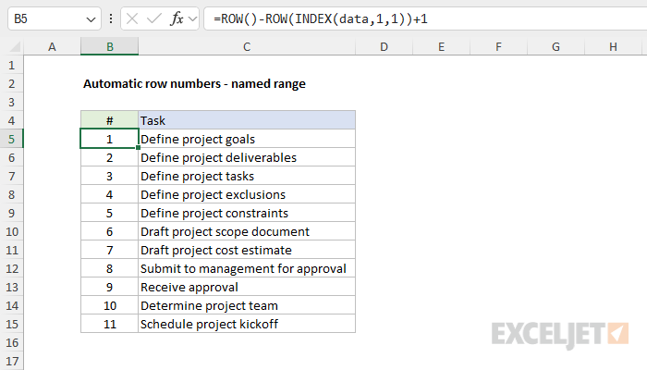This screenshot has width=647, height=370.
Task: Click the fill handle of cell B5
Action: (139, 147)
